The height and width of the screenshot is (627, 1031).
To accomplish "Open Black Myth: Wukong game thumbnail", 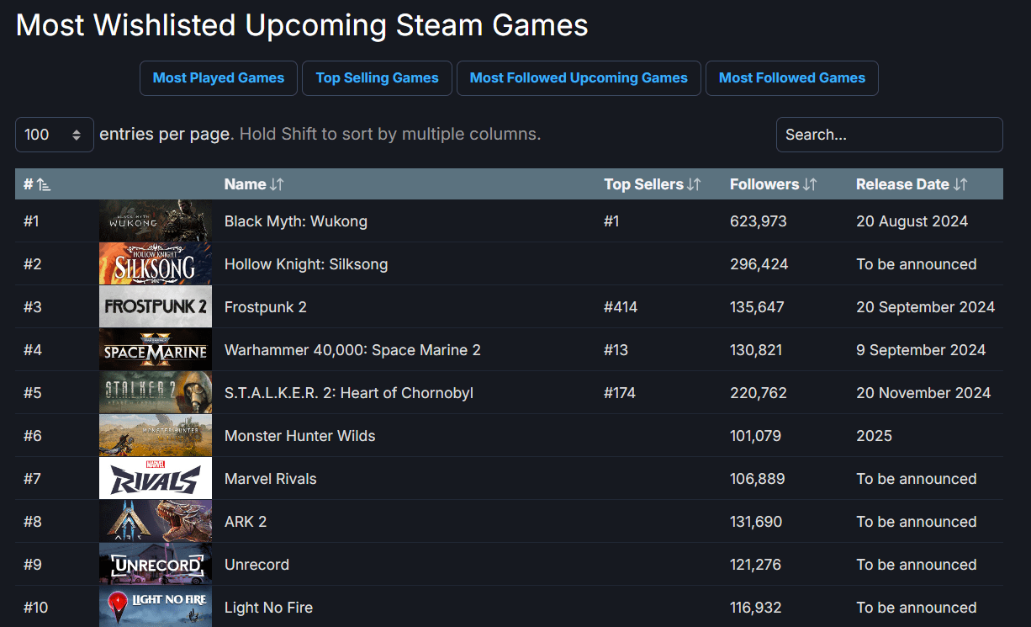I will pos(156,221).
